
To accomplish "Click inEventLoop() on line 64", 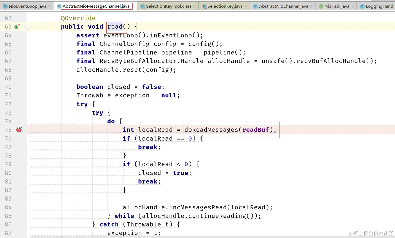I will (x=174, y=35).
